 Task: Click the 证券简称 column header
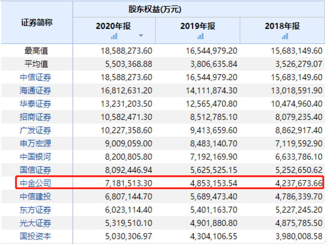coord(37,22)
